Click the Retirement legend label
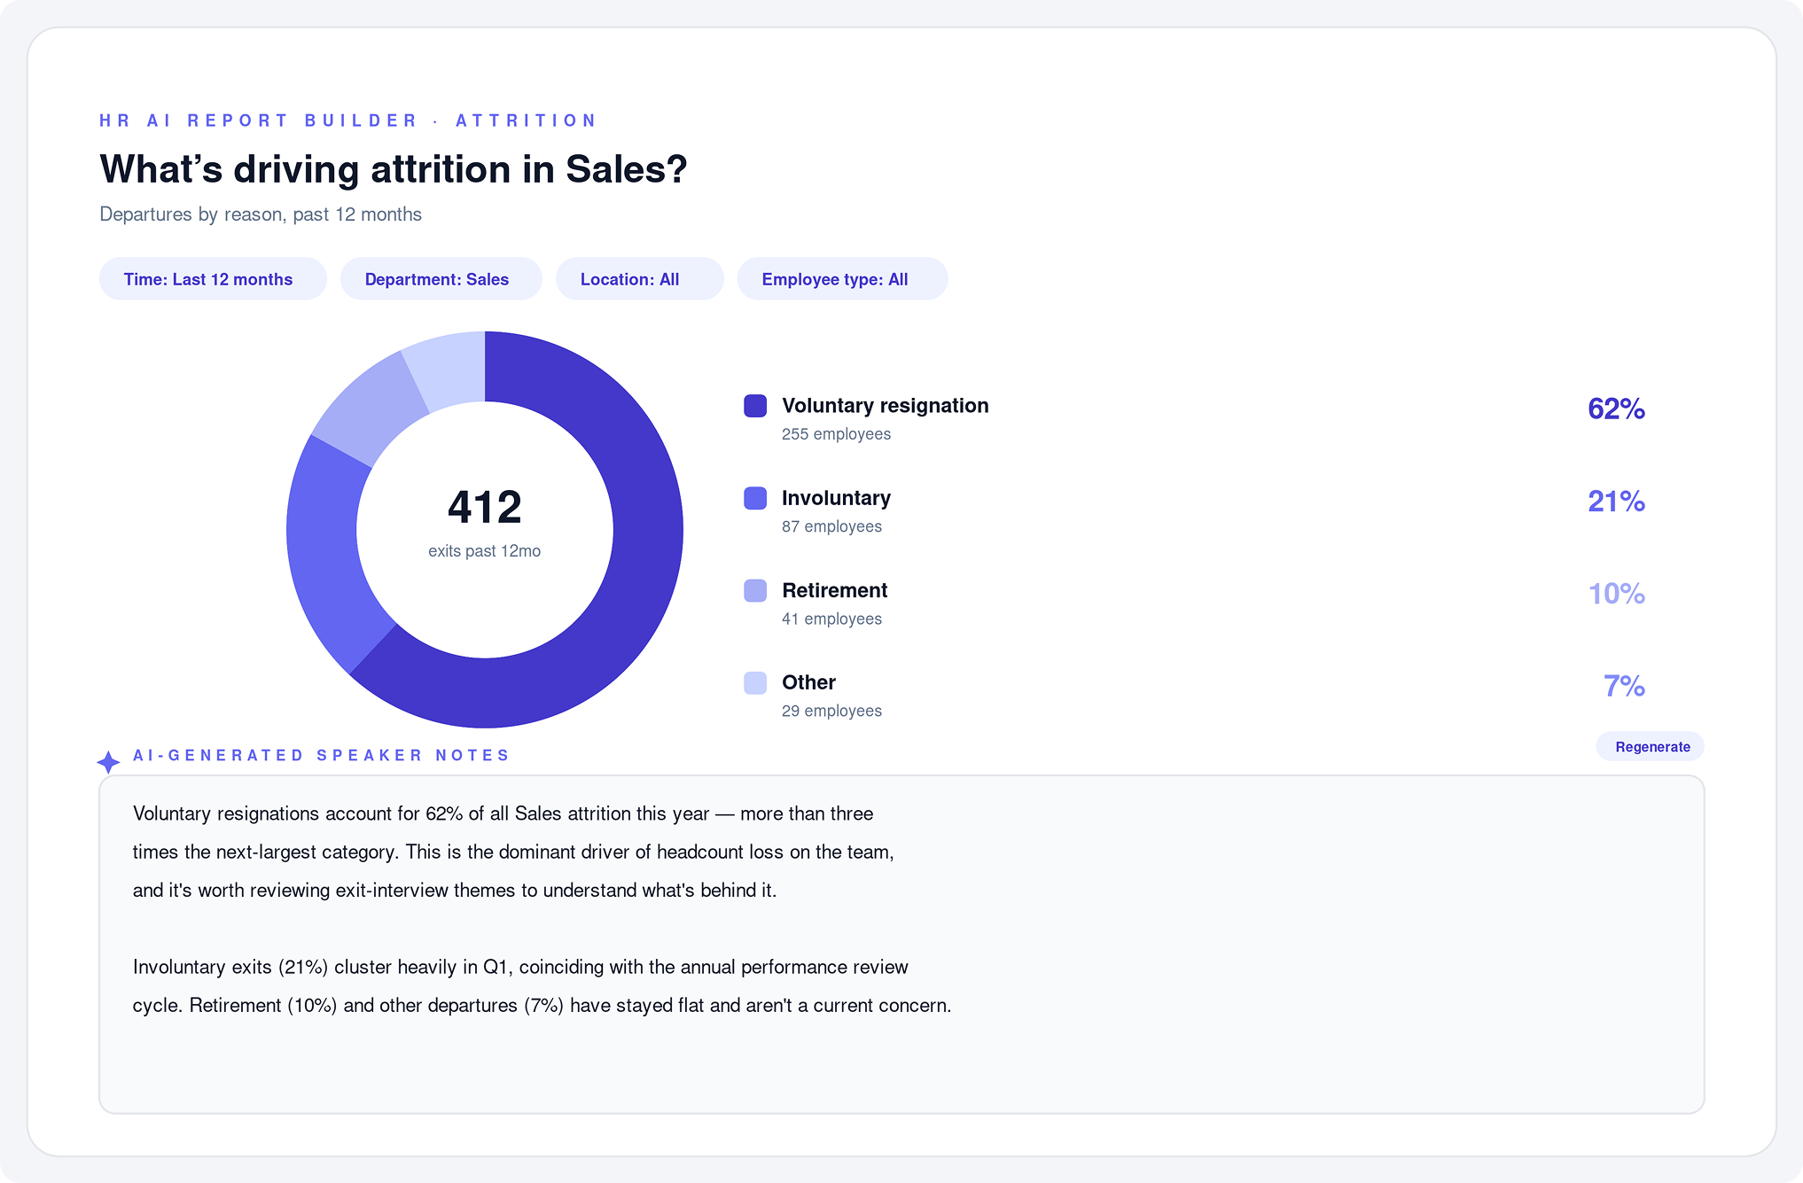The height and width of the screenshot is (1183, 1803). tap(834, 590)
